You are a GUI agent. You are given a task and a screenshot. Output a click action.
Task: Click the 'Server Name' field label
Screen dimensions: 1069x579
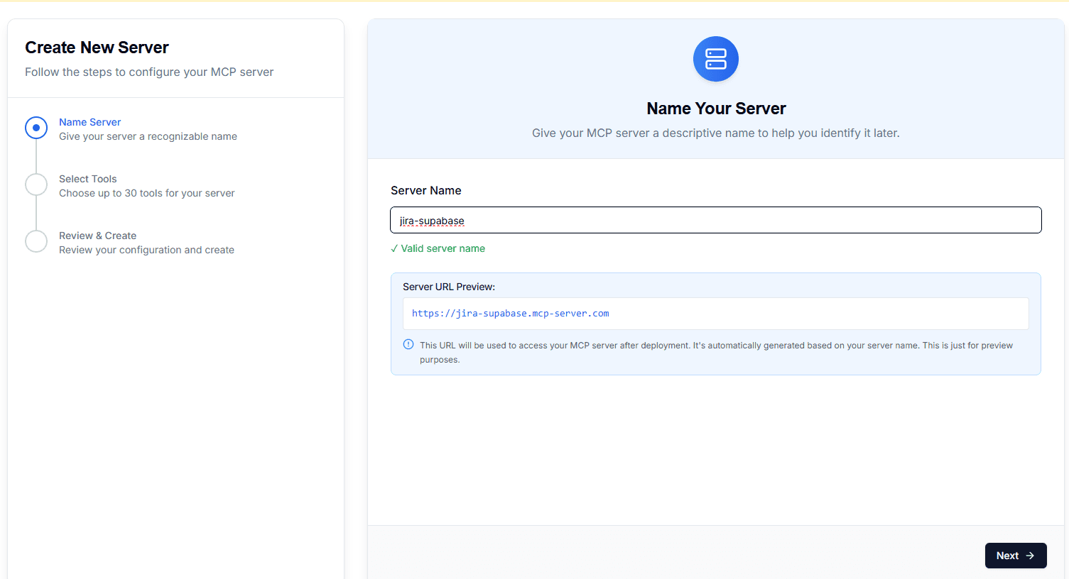[x=426, y=190]
